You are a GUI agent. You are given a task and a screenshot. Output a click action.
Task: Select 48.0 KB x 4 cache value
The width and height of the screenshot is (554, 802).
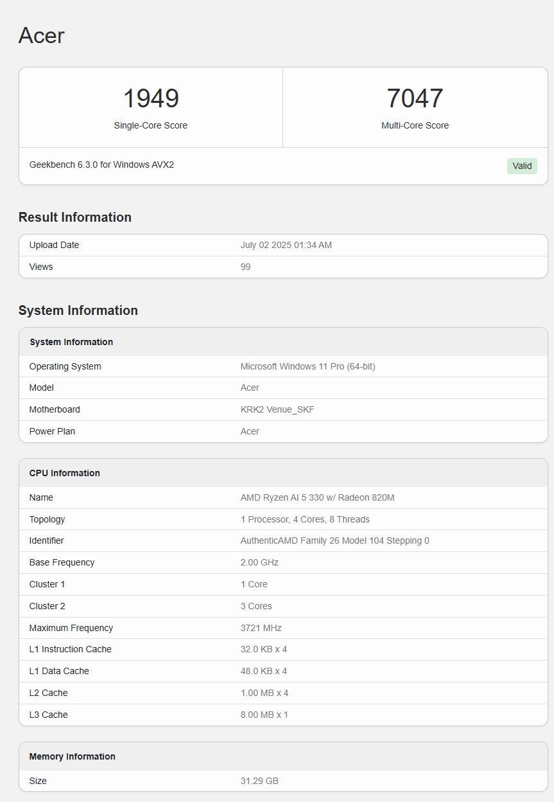[x=264, y=671]
